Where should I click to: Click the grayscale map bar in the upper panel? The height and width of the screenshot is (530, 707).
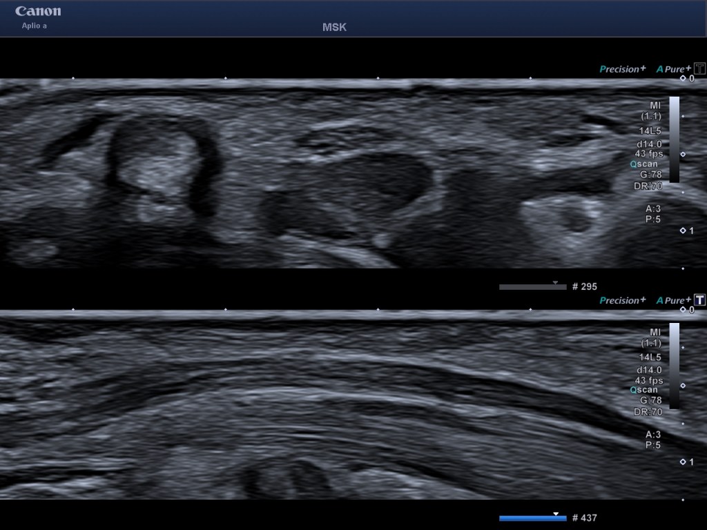point(675,138)
